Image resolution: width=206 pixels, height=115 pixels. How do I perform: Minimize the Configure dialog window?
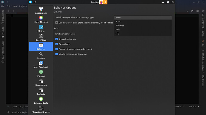163,2
